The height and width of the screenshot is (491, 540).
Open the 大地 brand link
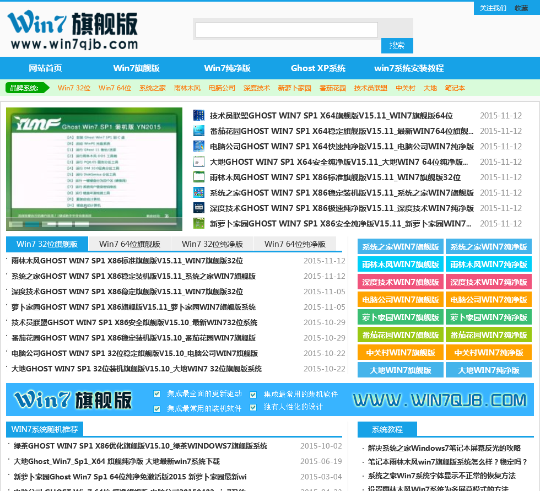point(430,88)
